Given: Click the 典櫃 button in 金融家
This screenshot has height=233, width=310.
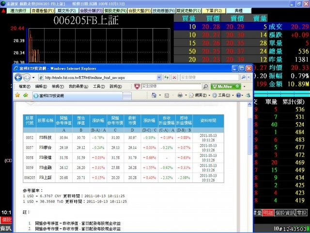Looking at the screenshot, I should pyautogui.click(x=239, y=11).
